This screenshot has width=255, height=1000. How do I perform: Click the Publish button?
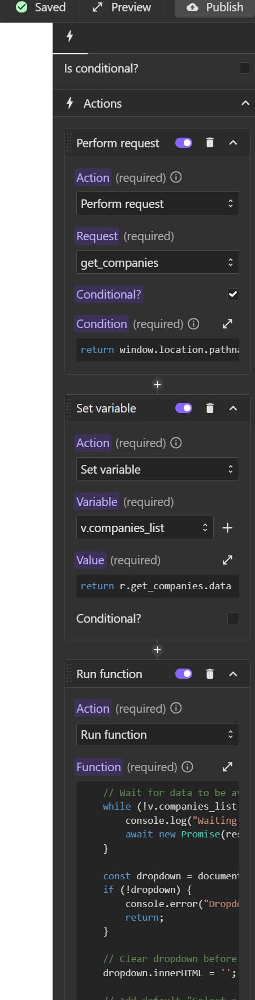215,7
